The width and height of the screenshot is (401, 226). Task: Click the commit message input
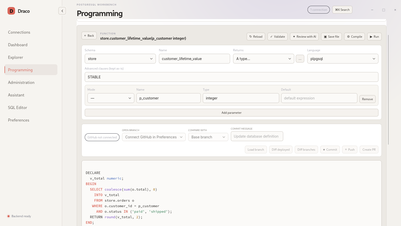(257, 136)
